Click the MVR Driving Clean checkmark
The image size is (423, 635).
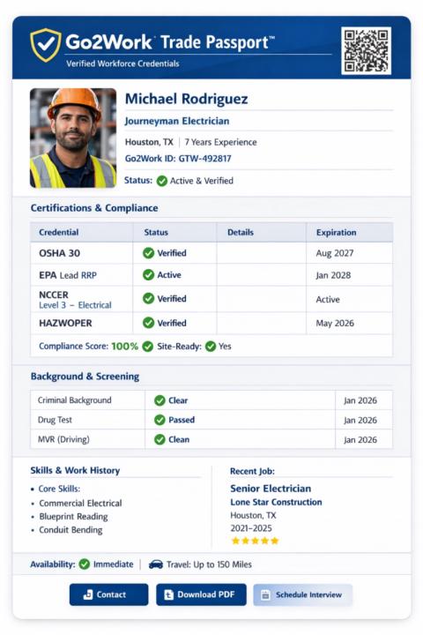(160, 439)
